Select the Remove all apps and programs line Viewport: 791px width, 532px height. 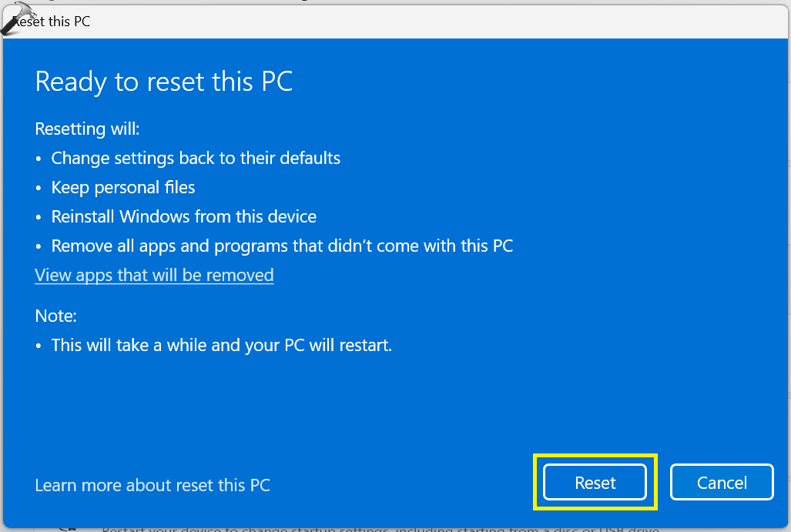pyautogui.click(x=282, y=246)
